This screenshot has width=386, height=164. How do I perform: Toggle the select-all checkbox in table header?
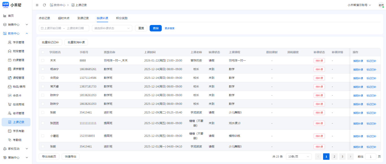point(43,52)
